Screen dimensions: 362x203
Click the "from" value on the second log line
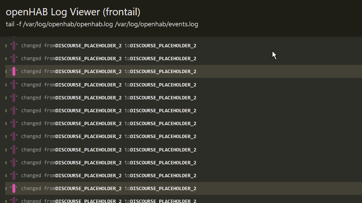tap(88, 59)
